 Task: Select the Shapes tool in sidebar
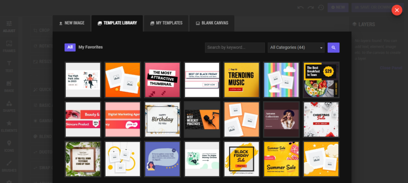[x=9, y=106]
